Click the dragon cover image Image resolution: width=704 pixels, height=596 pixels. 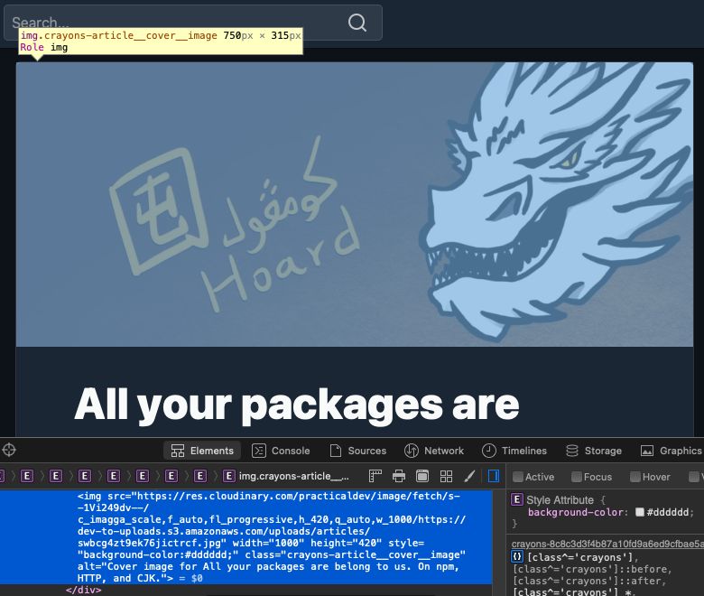coord(355,204)
